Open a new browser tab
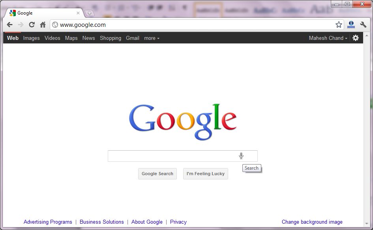This screenshot has width=373, height=230. click(89, 12)
